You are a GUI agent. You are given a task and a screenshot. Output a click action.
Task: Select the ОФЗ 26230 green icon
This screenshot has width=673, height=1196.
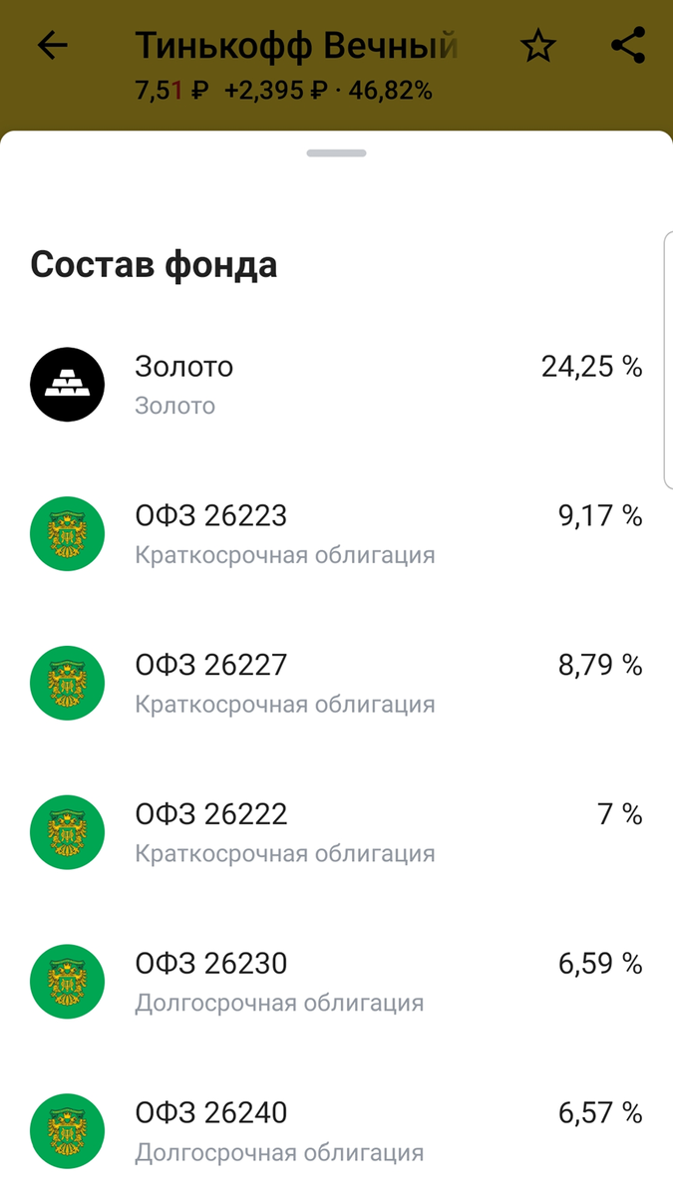click(x=67, y=981)
